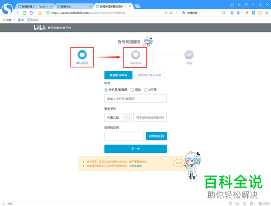Select the 昵称 radio button
271x206 pixels.
[x=132, y=90]
